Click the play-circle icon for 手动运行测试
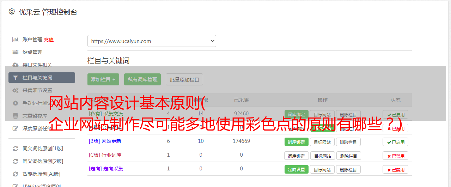 pos(16,103)
